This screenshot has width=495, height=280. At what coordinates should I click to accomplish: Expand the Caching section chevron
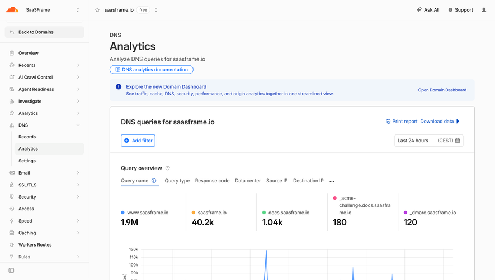pyautogui.click(x=78, y=233)
